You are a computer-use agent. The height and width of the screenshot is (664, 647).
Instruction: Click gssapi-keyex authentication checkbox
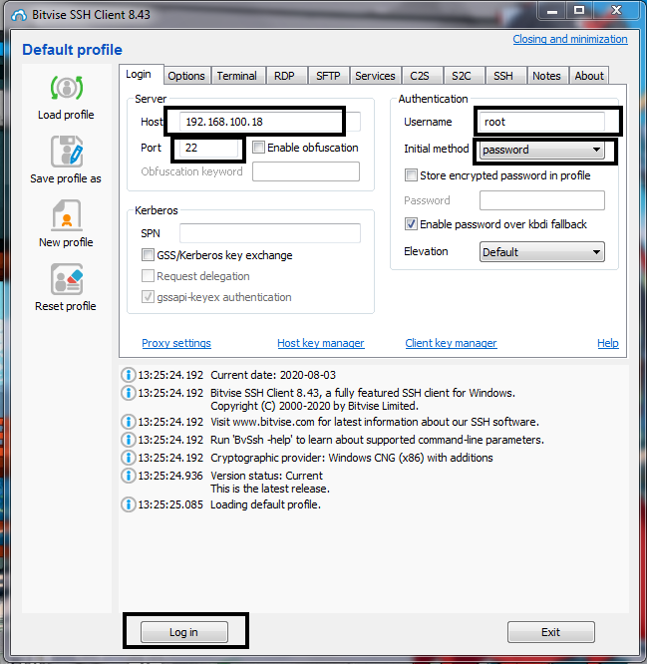click(148, 297)
